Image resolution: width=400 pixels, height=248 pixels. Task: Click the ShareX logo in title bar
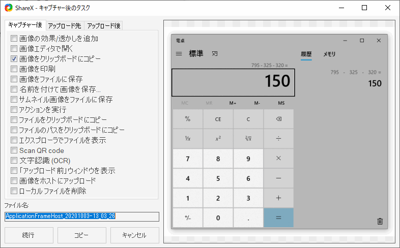[x=9, y=8]
